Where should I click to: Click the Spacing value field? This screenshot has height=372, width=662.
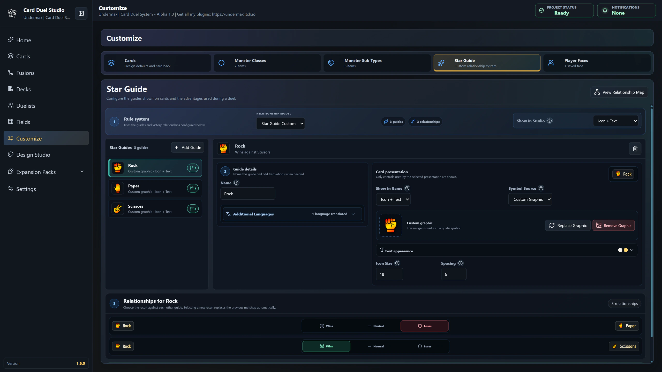[x=454, y=274]
